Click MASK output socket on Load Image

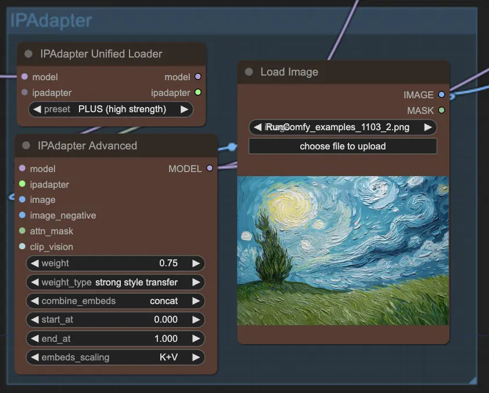[441, 110]
